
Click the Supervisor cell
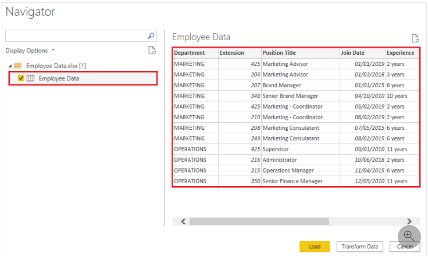coord(301,149)
